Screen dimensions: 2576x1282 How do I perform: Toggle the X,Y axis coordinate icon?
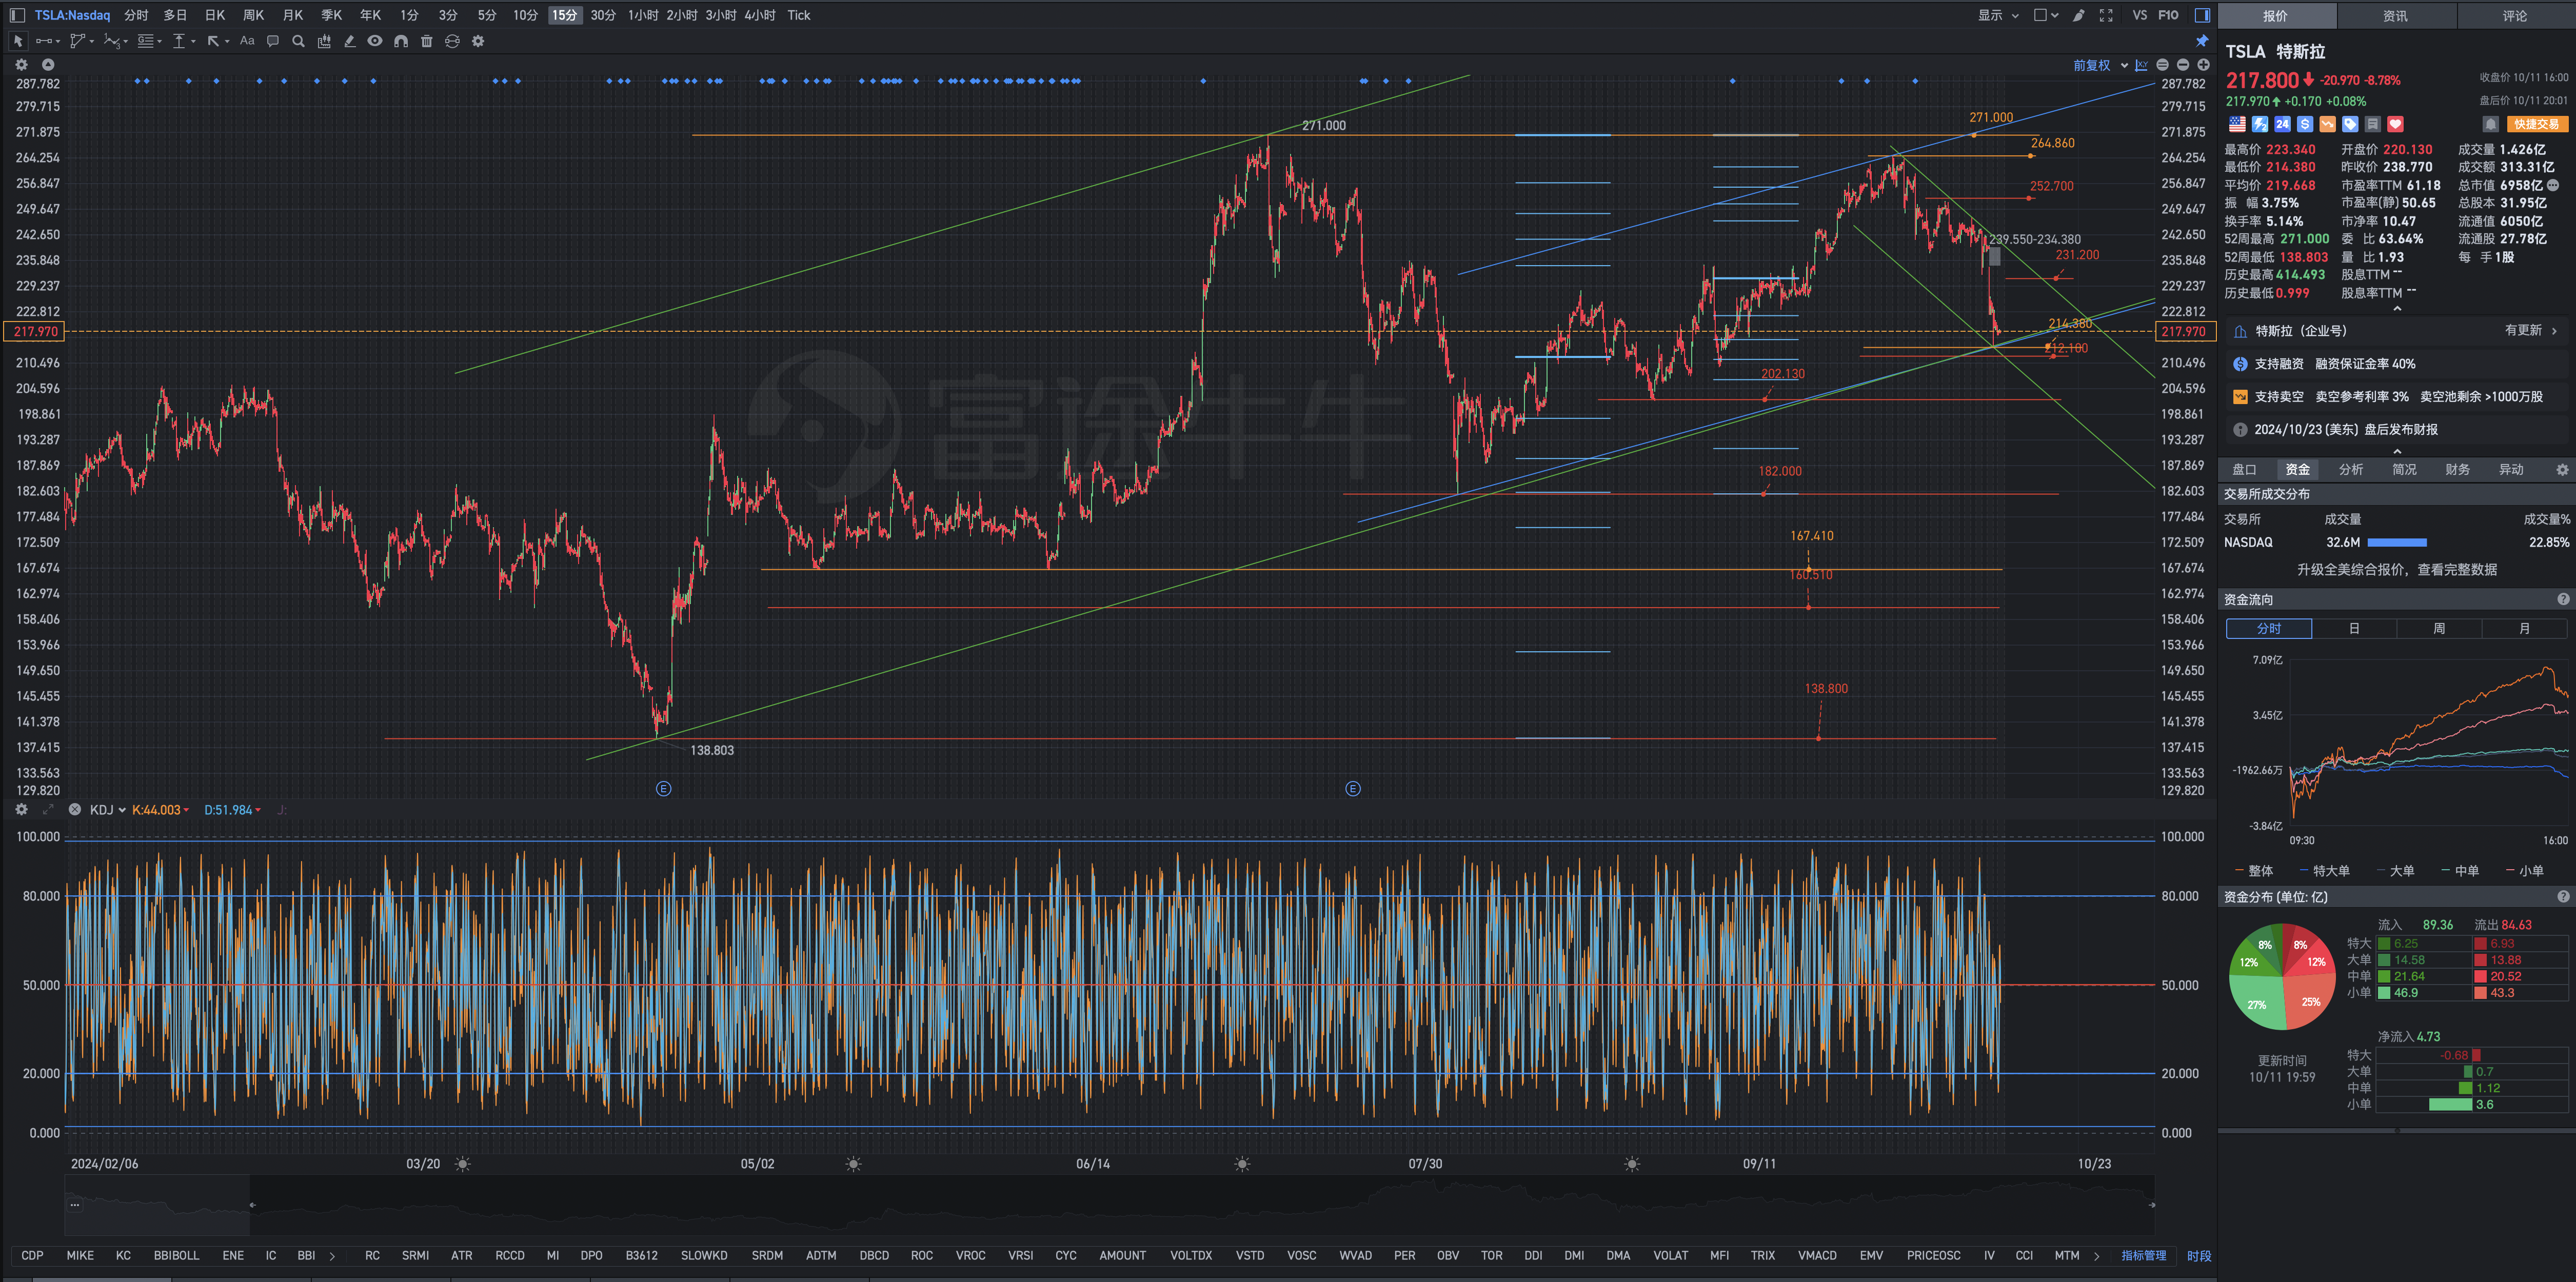pos(2141,65)
